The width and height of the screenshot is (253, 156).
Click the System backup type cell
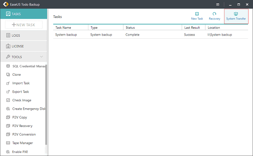click(101, 35)
